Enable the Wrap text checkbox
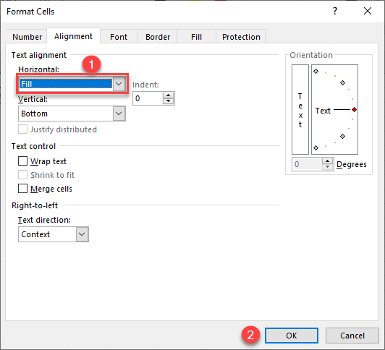The width and height of the screenshot is (385, 350). [x=23, y=161]
